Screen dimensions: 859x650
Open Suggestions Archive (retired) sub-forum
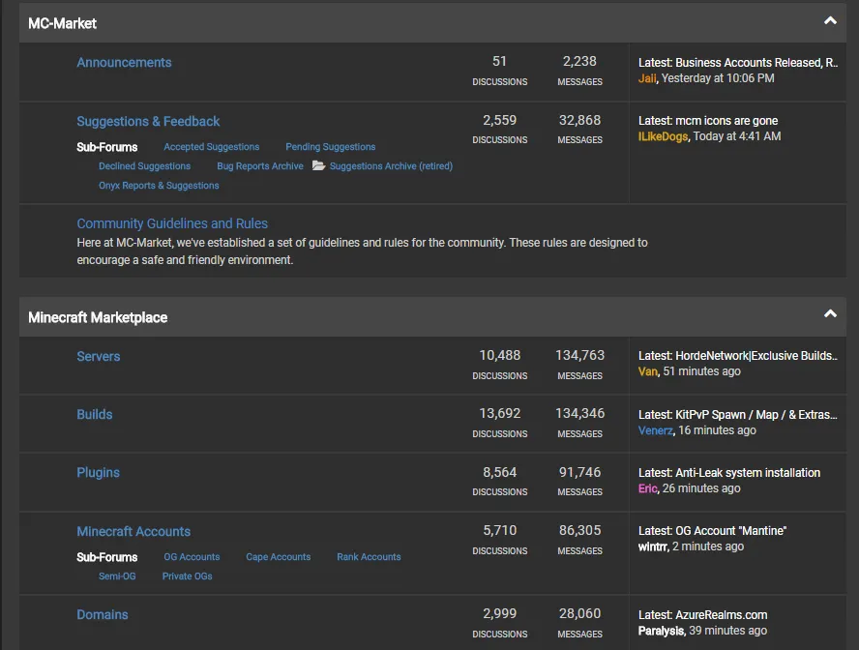coord(391,166)
